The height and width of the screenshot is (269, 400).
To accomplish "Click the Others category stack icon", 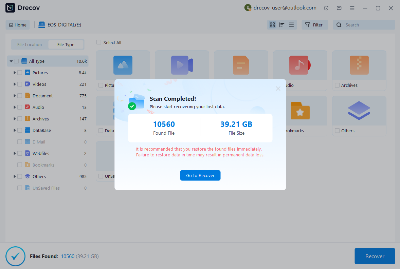I will [359, 111].
